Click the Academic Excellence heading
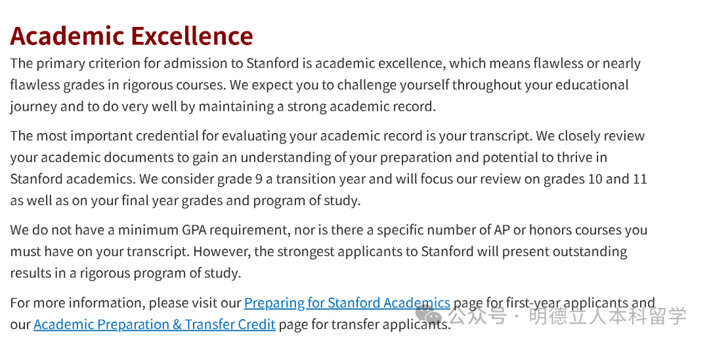The height and width of the screenshot is (344, 709). pos(131,36)
